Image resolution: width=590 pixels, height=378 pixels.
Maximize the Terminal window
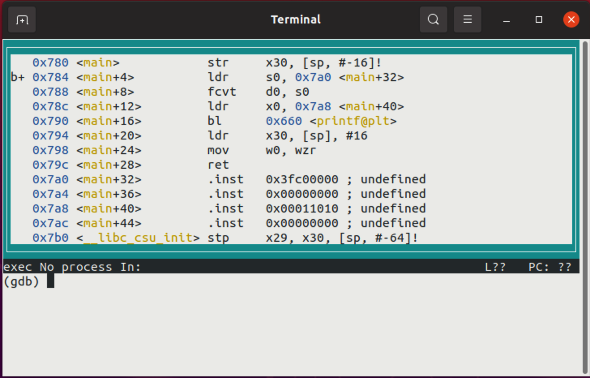click(x=539, y=19)
